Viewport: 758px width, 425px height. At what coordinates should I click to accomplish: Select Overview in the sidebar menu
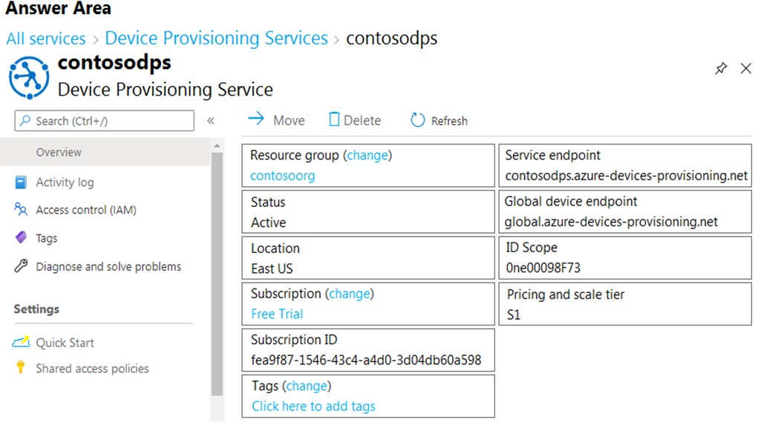pyautogui.click(x=105, y=152)
